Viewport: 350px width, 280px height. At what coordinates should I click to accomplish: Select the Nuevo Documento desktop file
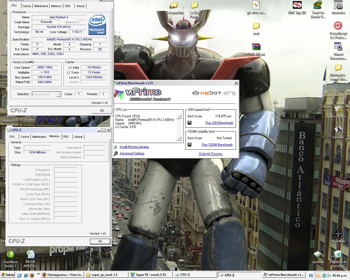(x=338, y=51)
